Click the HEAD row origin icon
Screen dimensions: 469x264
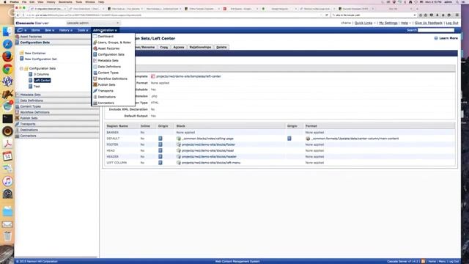pyautogui.click(x=160, y=150)
